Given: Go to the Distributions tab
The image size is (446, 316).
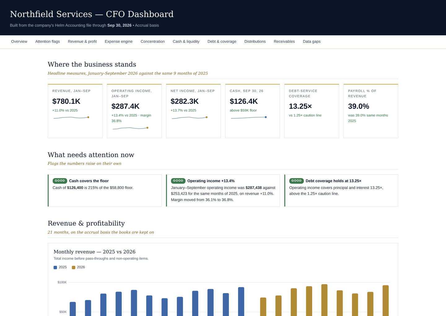Looking at the screenshot, I should coord(255,42).
